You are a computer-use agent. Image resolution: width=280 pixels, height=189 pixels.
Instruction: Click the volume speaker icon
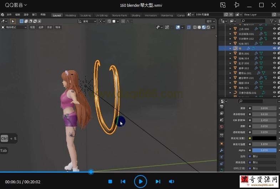[x=172, y=182]
